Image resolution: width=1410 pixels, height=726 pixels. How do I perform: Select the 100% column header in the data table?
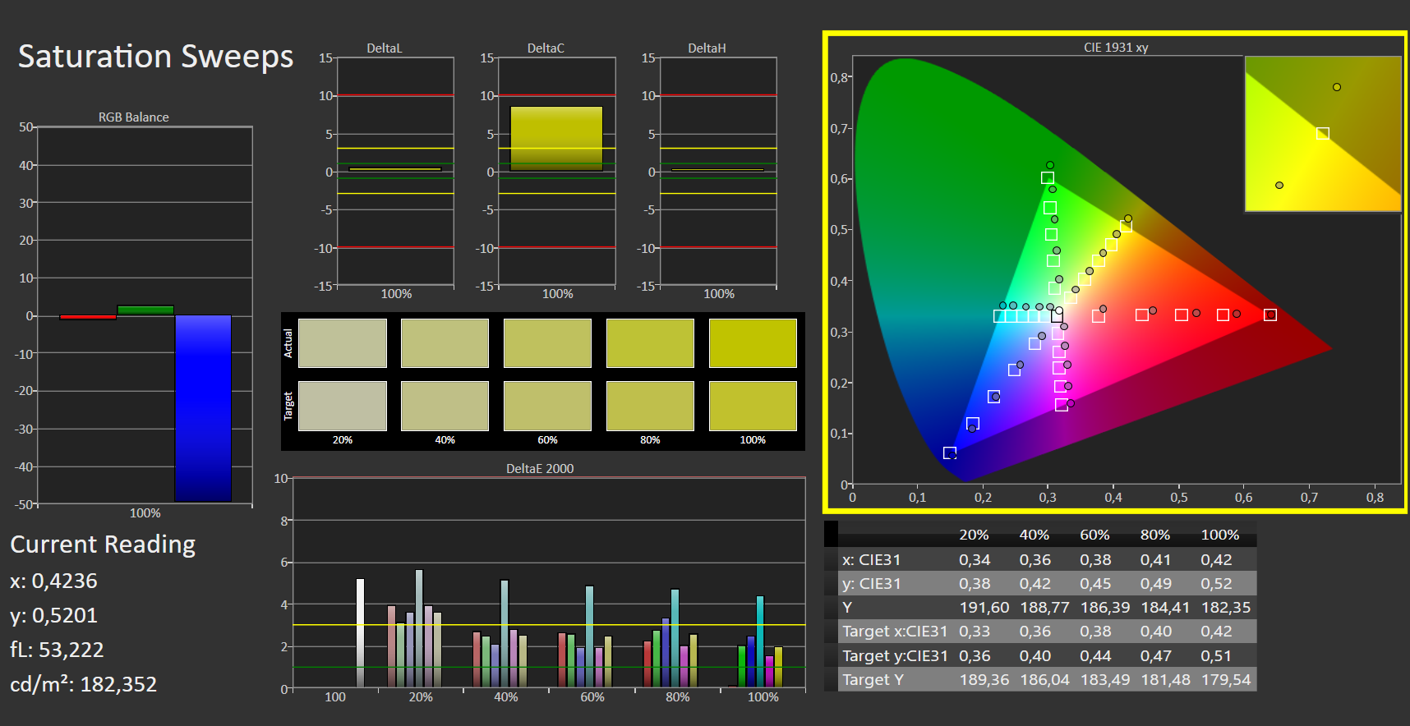click(x=1220, y=535)
